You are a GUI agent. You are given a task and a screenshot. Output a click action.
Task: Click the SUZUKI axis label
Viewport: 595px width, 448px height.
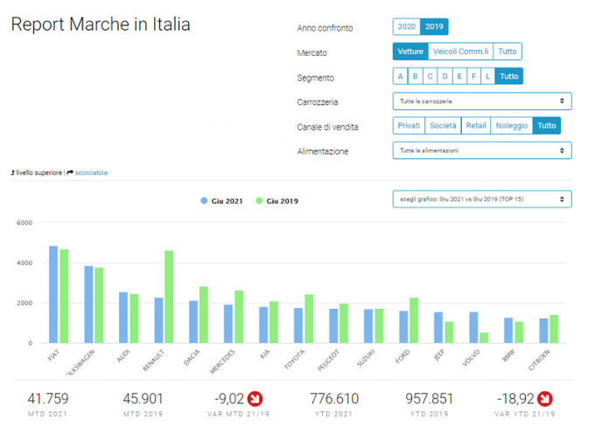(366, 358)
